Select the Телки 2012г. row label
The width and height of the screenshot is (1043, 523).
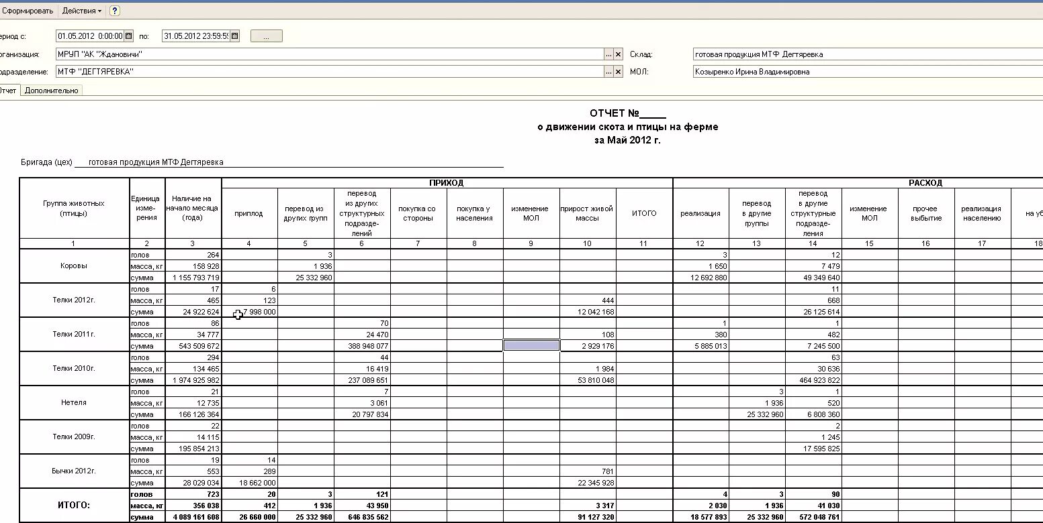coord(74,300)
